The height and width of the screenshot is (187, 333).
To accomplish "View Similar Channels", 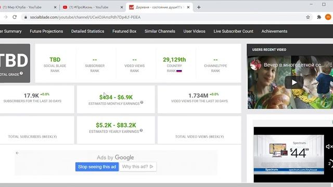I will click(160, 31).
